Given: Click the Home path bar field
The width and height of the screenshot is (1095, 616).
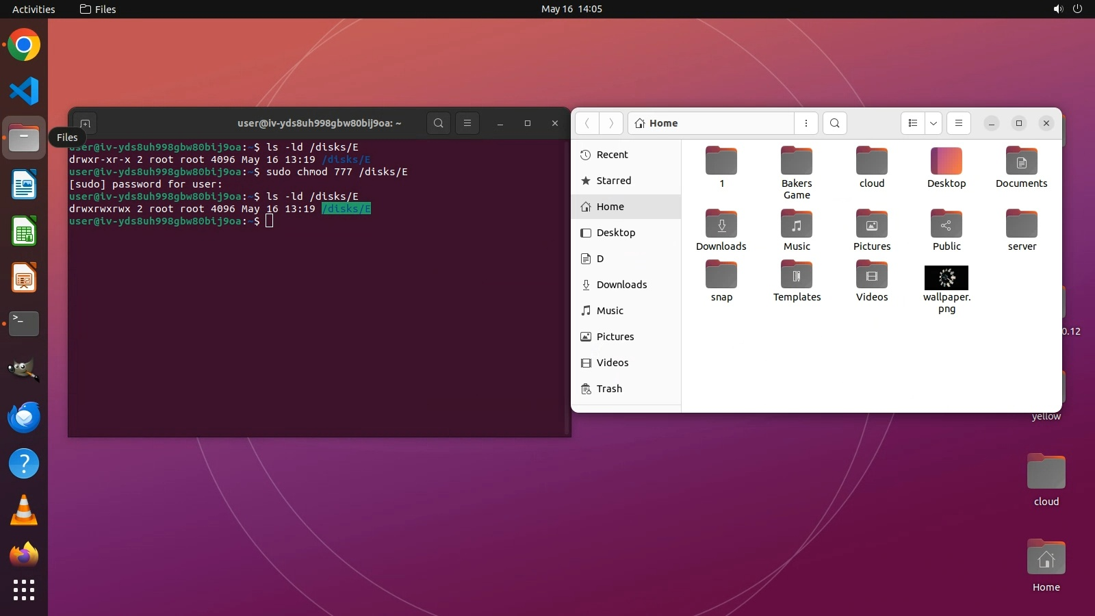Looking at the screenshot, I should (712, 123).
